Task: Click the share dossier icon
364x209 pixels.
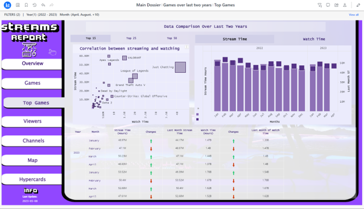Action: coord(336,5)
